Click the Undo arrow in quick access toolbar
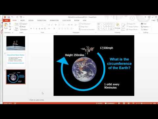The height and width of the screenshot is (119, 158). pyautogui.click(x=12, y=17)
